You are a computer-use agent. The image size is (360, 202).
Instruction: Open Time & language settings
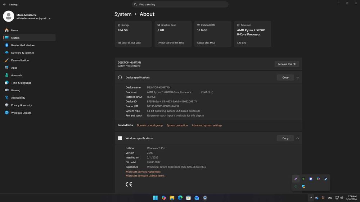click(29, 83)
